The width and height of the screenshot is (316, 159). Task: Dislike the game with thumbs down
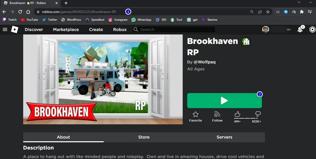(258, 114)
